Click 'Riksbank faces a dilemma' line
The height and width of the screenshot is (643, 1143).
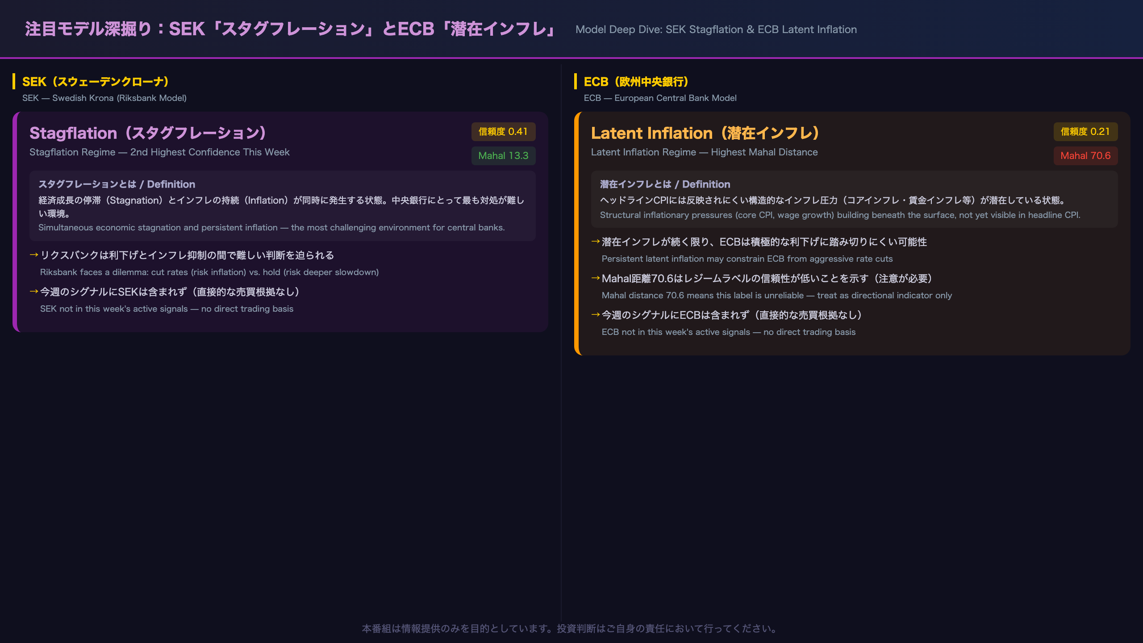click(x=209, y=272)
